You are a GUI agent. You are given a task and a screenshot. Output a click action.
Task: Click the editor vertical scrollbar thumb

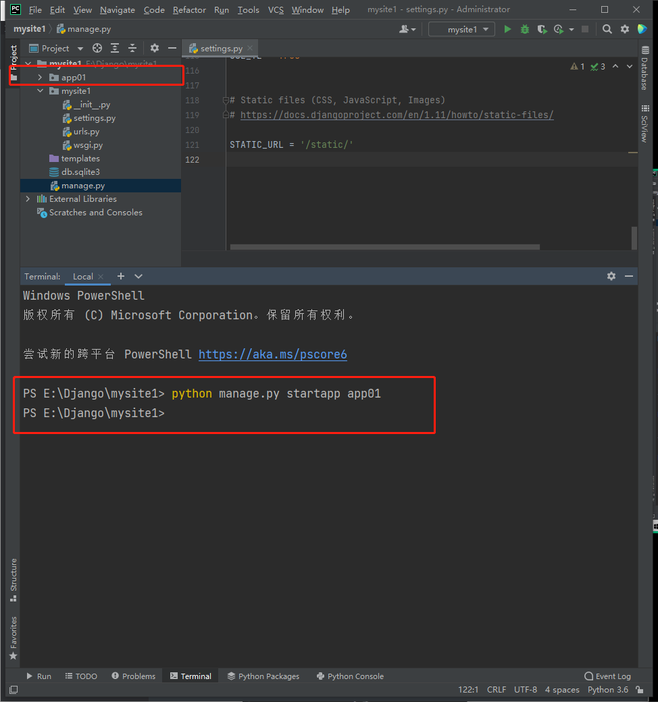(634, 238)
